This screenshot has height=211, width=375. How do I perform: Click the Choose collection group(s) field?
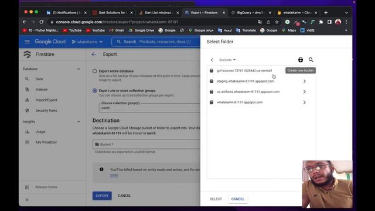point(149,108)
